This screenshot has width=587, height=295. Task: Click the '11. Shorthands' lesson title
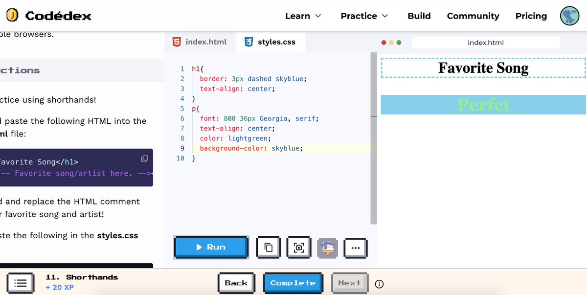pyautogui.click(x=82, y=277)
